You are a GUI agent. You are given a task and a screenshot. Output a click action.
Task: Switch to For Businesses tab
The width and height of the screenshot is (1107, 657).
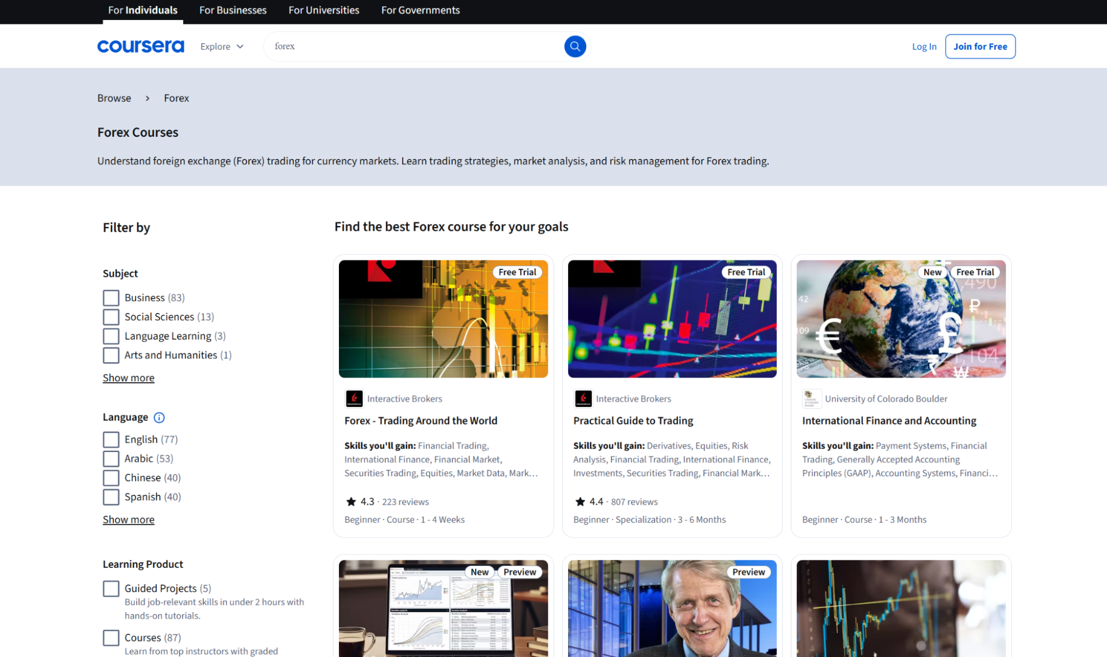point(233,10)
